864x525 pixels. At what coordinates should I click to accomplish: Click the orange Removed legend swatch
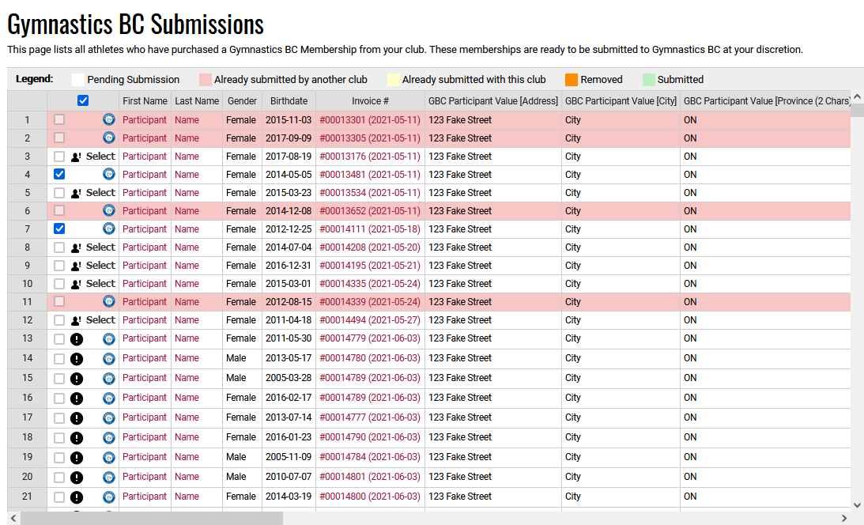pos(572,80)
